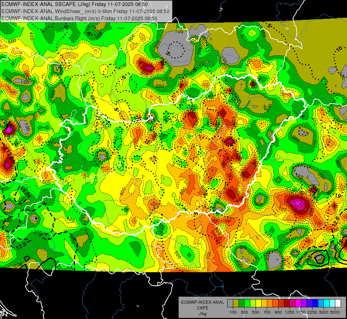Click the J/kg unit label in legend
Viewport: 347px width, 319px height.
pyautogui.click(x=203, y=314)
